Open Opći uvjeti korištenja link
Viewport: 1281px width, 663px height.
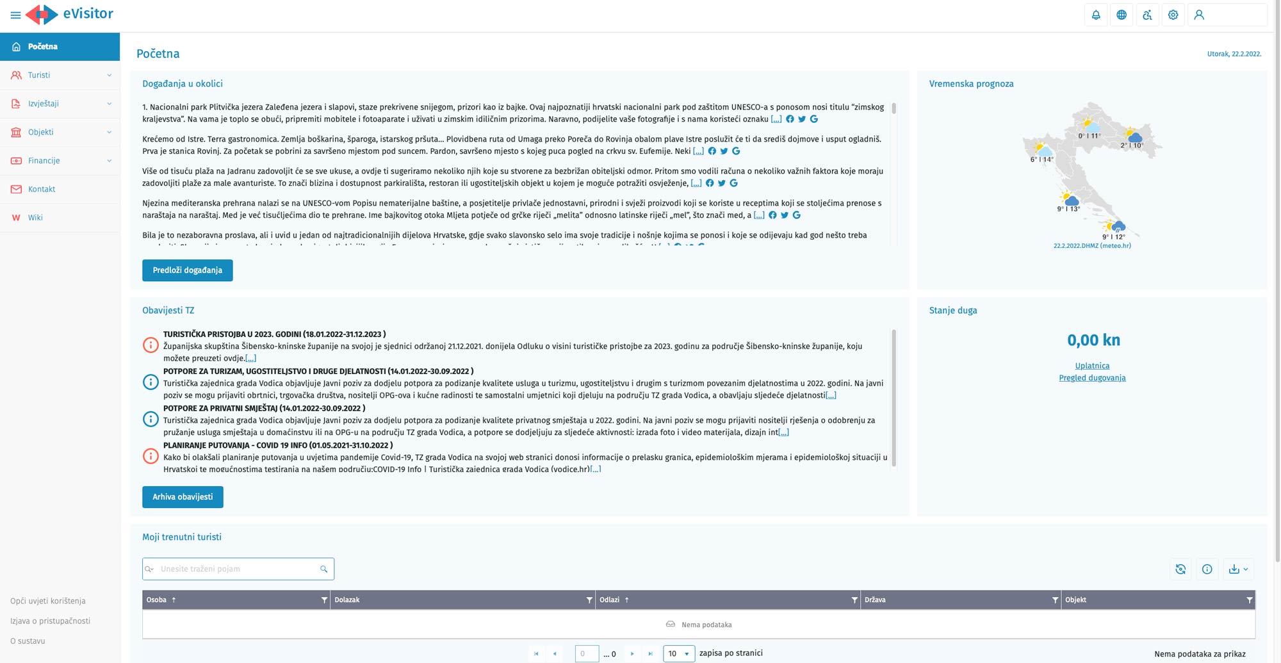48,601
